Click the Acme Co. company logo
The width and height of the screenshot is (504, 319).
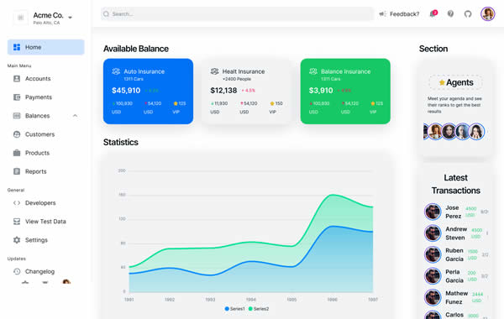(20, 18)
